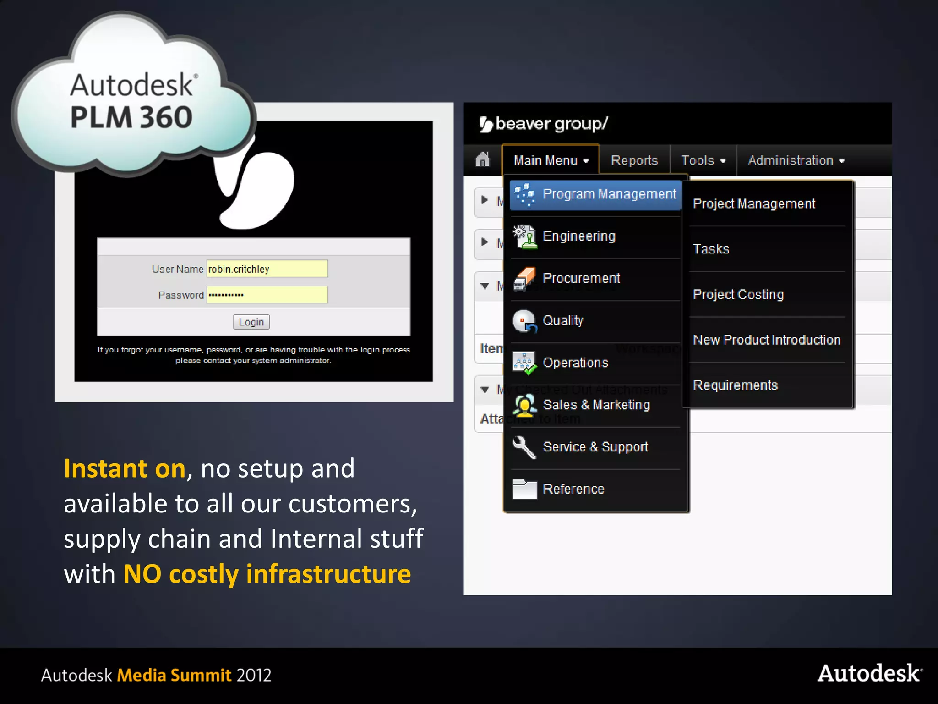Select Operations menu entry
The height and width of the screenshot is (704, 938).
click(x=595, y=363)
